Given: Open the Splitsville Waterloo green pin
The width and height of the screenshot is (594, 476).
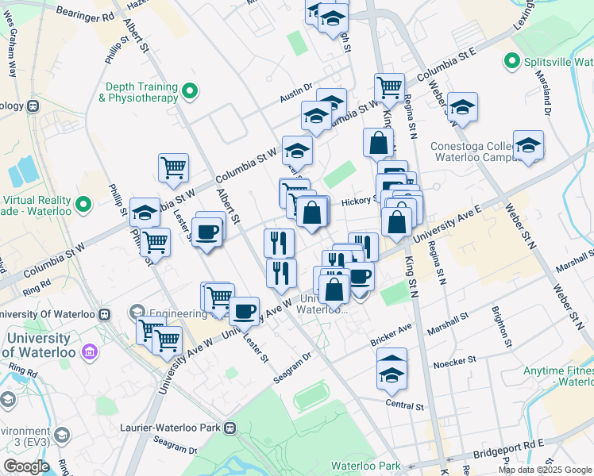Looking at the screenshot, I should (x=512, y=61).
